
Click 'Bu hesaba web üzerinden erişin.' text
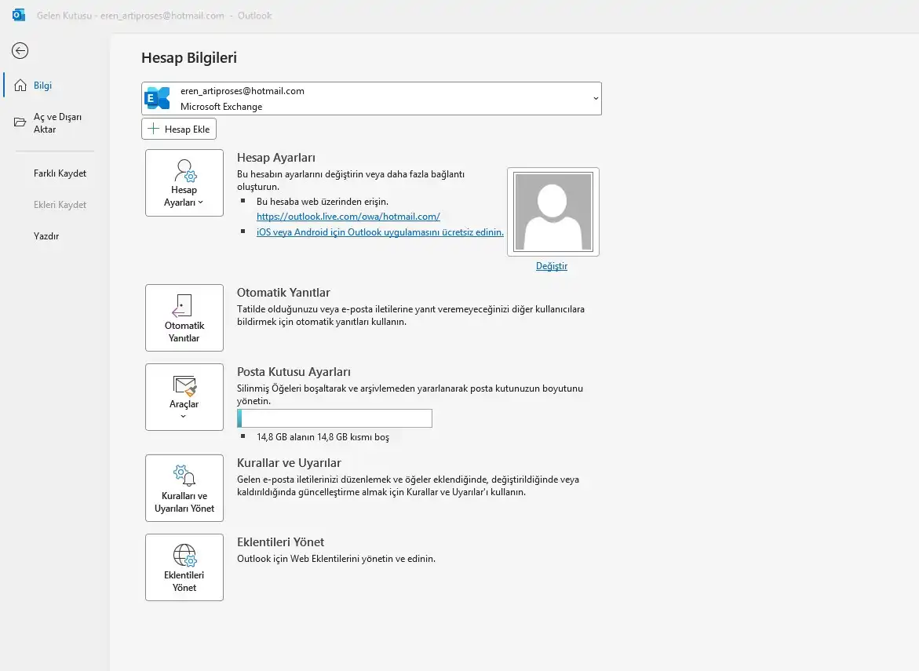pyautogui.click(x=323, y=202)
